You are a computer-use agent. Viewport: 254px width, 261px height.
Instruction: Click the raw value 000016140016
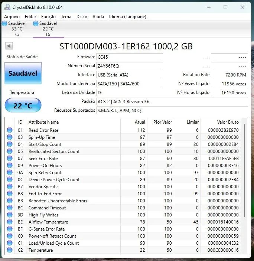(x=223, y=222)
